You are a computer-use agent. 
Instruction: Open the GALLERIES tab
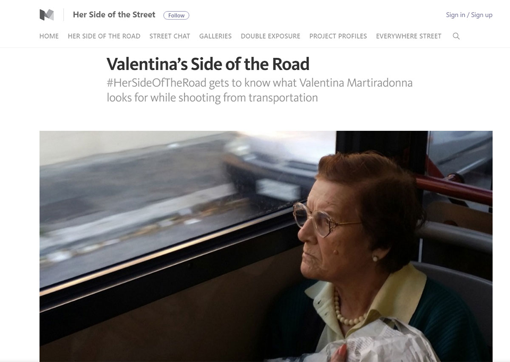[215, 36]
